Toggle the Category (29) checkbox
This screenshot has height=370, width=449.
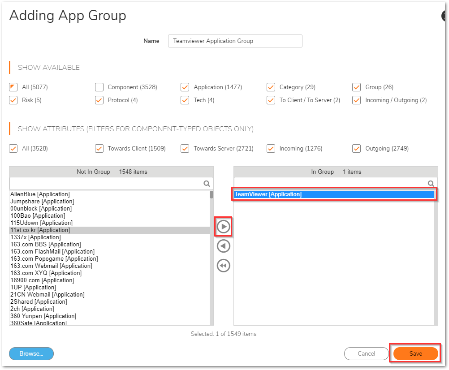271,87
